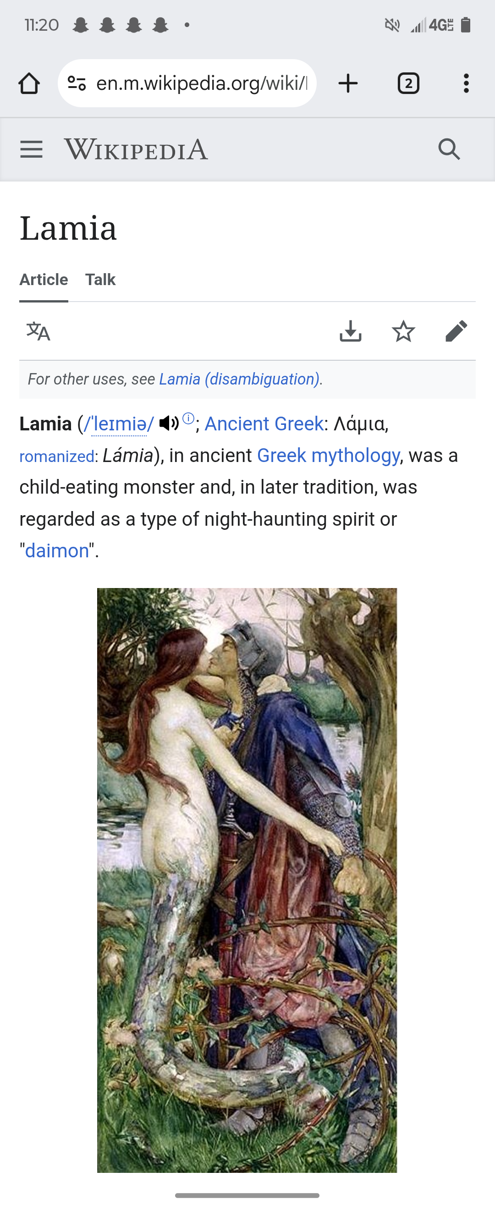Open the language selection icon
Viewport: 495px width, 1210px height.
38,331
